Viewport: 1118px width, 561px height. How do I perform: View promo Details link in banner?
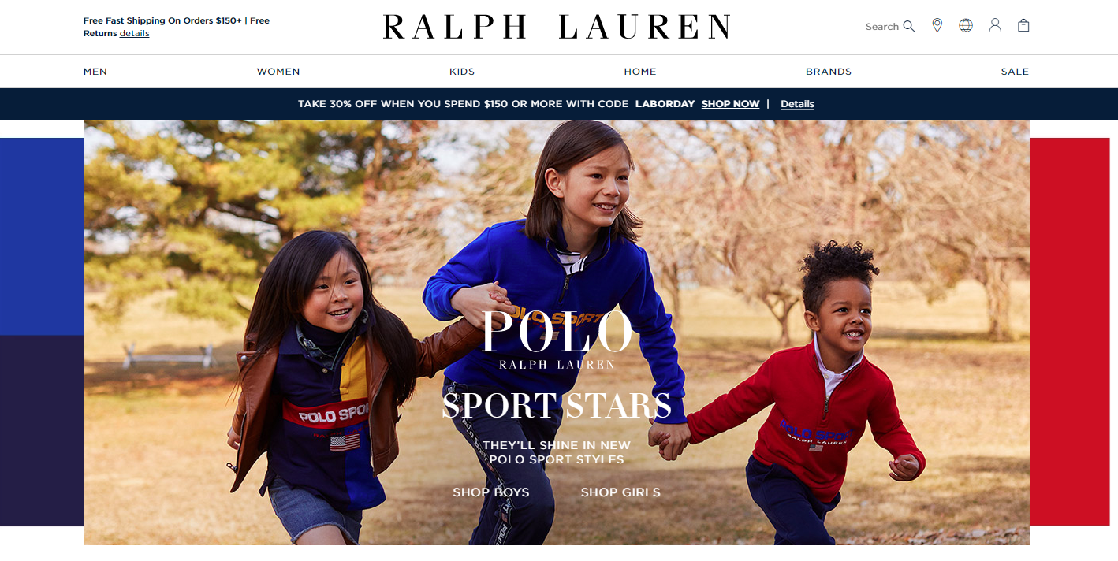(x=797, y=104)
